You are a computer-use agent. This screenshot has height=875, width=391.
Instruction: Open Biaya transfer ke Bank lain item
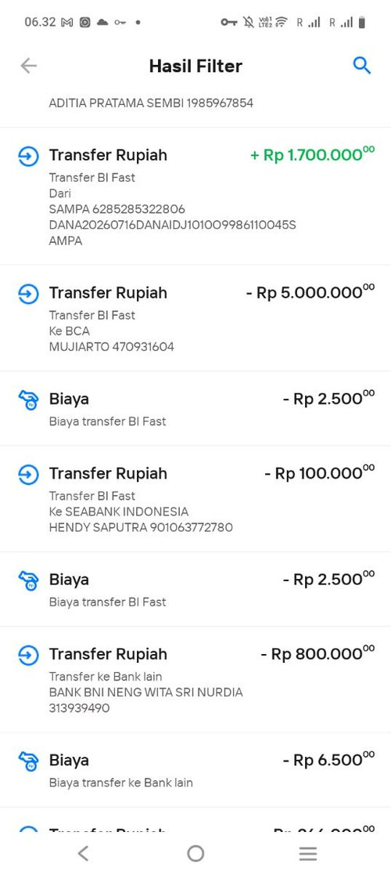(x=195, y=770)
